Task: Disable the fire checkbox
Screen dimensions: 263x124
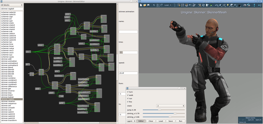Action: pyautogui.click(x=128, y=101)
